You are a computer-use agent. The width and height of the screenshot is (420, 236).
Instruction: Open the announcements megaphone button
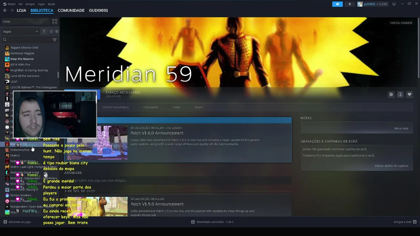[337, 4]
